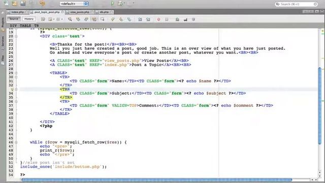Click the Find Selection magnifier icon
This screenshot has width=325, height=183.
click(x=70, y=19)
